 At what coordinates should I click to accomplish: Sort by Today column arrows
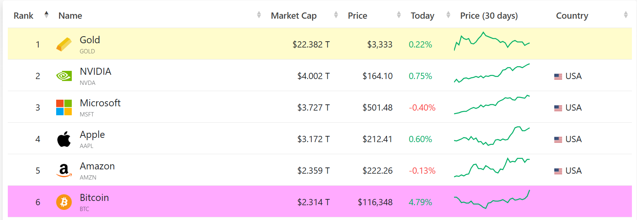448,15
